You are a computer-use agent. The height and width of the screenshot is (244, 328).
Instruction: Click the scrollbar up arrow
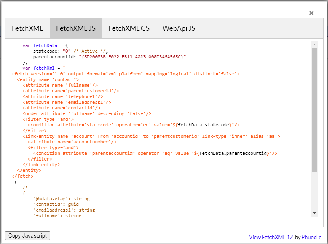tap(315, 45)
